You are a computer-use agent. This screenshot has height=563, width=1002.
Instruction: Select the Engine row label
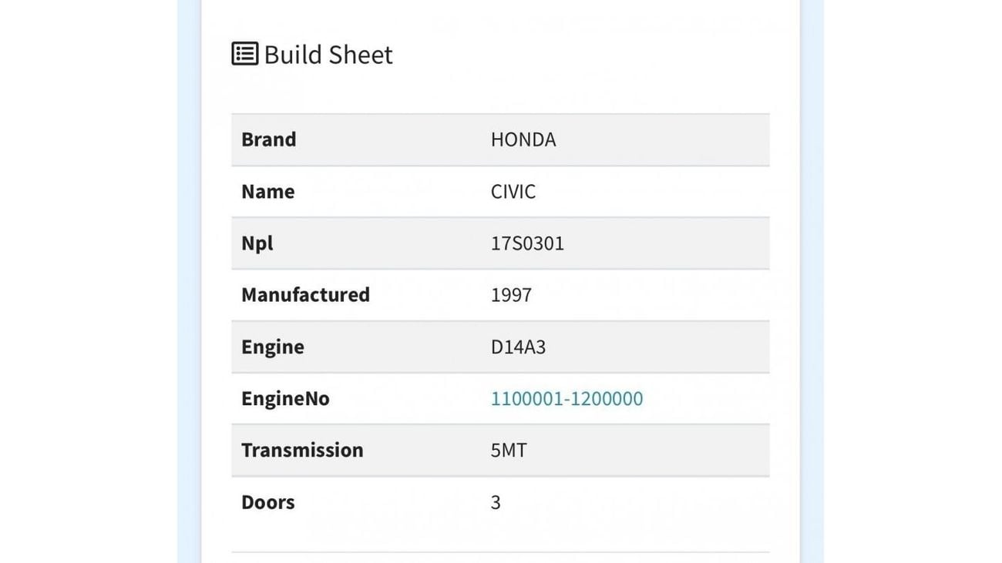(273, 347)
